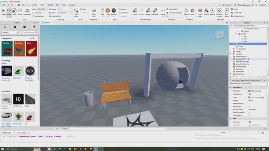Open the HOME ribbon tab
This screenshot has width=269, height=151.
[34, 5]
